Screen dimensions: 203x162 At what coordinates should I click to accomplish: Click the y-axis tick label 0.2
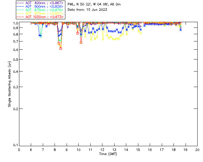(16, 109)
